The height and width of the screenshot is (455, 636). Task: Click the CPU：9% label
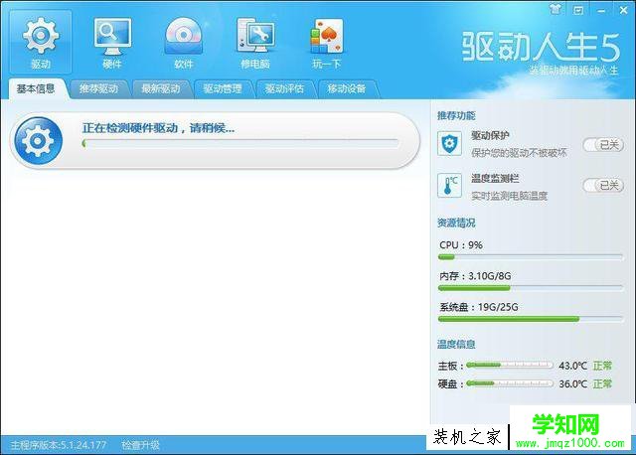point(461,245)
